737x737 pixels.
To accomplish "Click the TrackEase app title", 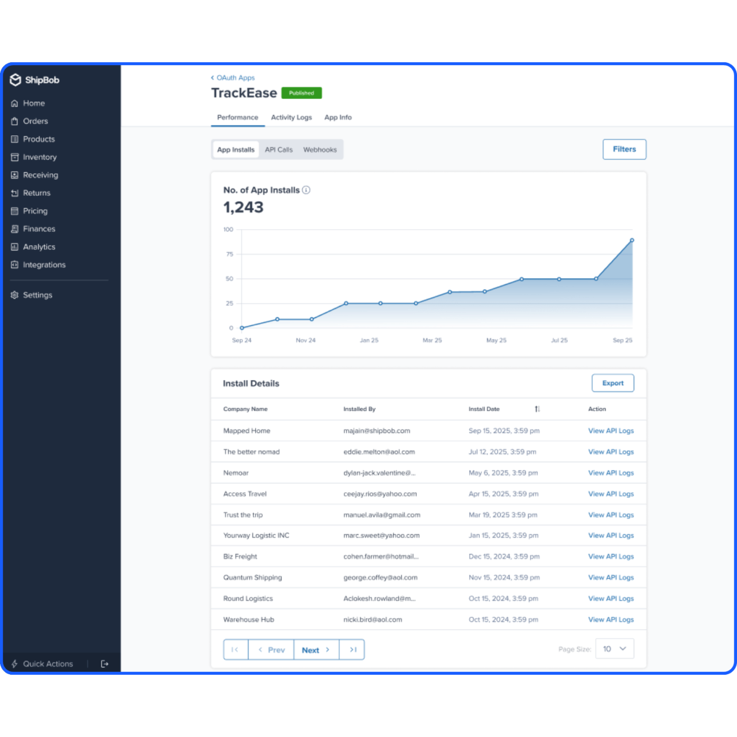I will click(244, 93).
